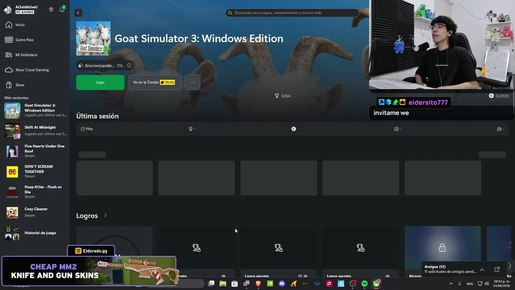Open the middle Logro secreto card
The width and height of the screenshot is (515, 290).
pyautogui.click(x=278, y=253)
